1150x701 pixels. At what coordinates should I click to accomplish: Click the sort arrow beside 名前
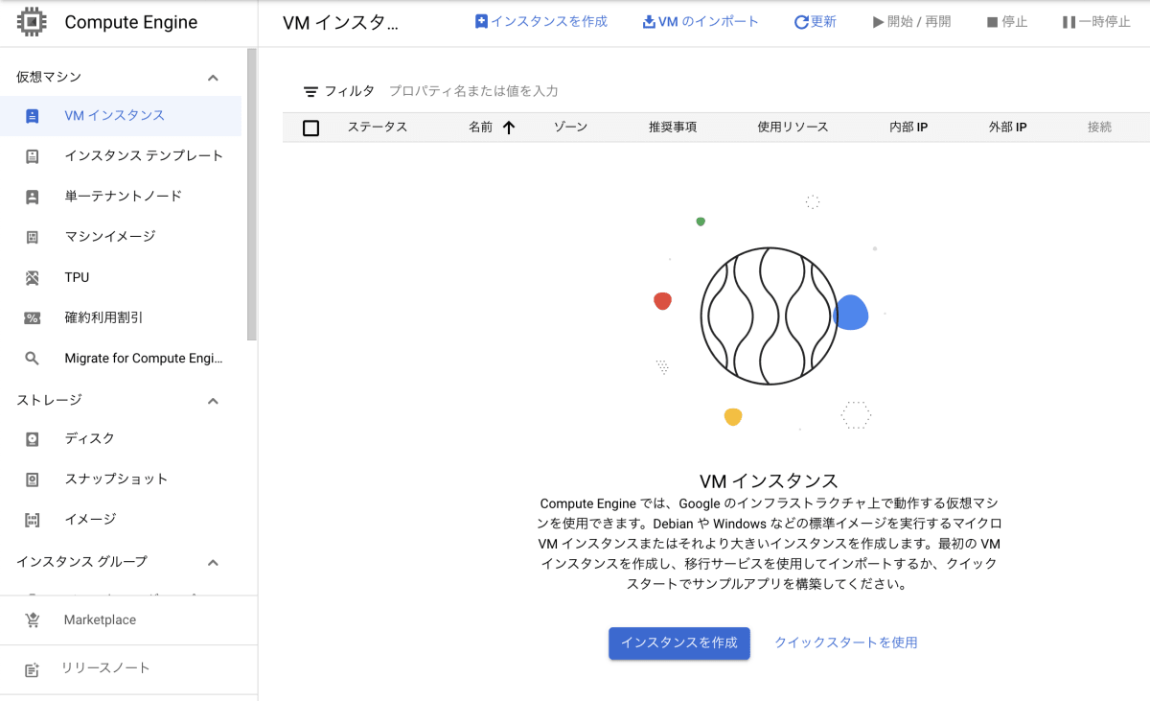click(509, 128)
